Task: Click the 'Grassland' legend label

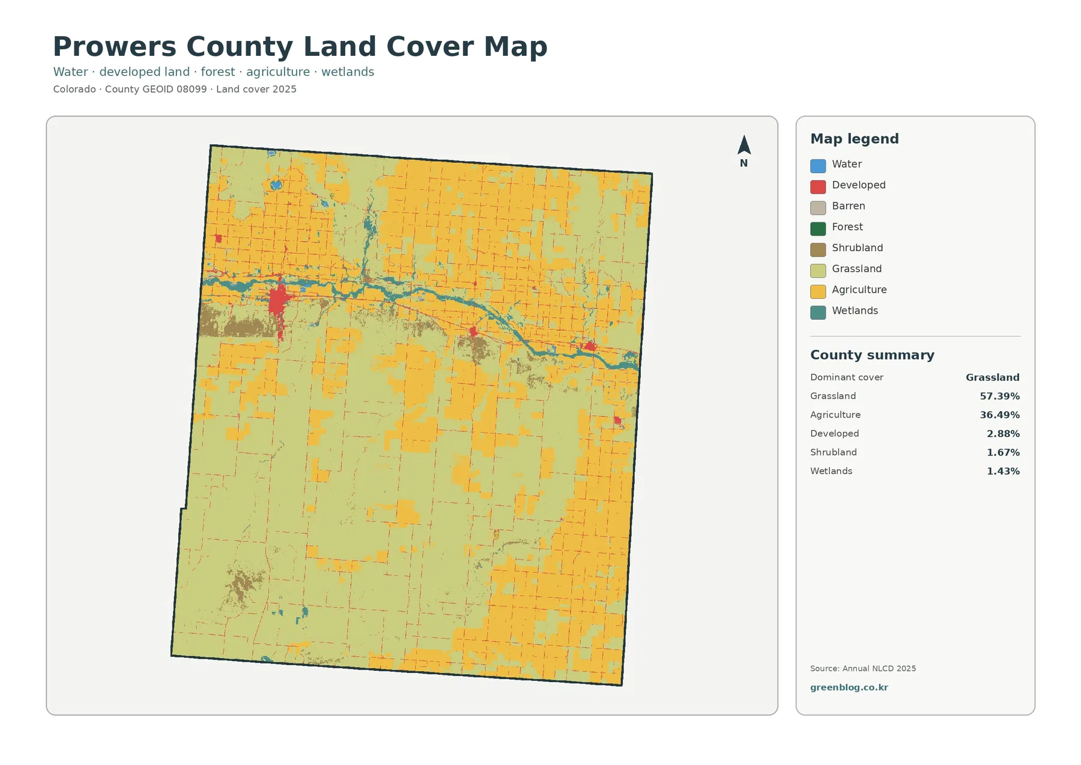Action: [x=857, y=269]
